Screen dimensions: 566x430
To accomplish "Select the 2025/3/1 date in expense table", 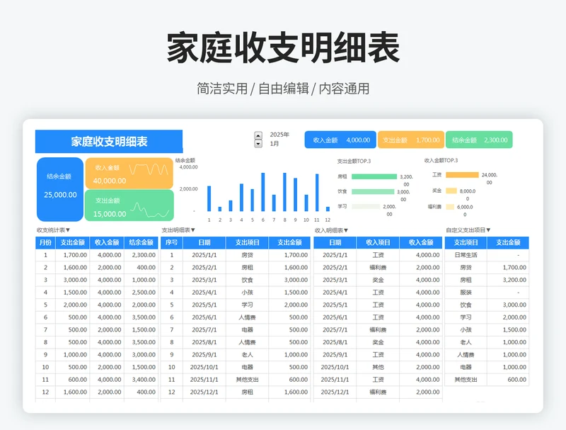I will 204,280.
